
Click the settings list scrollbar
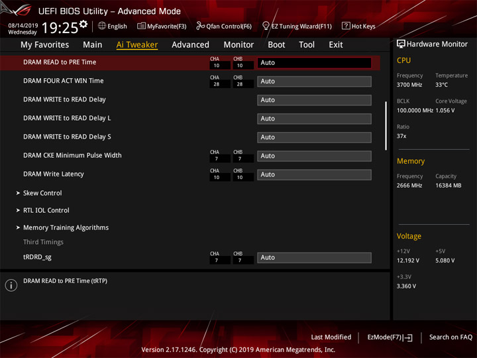pyautogui.click(x=386, y=126)
